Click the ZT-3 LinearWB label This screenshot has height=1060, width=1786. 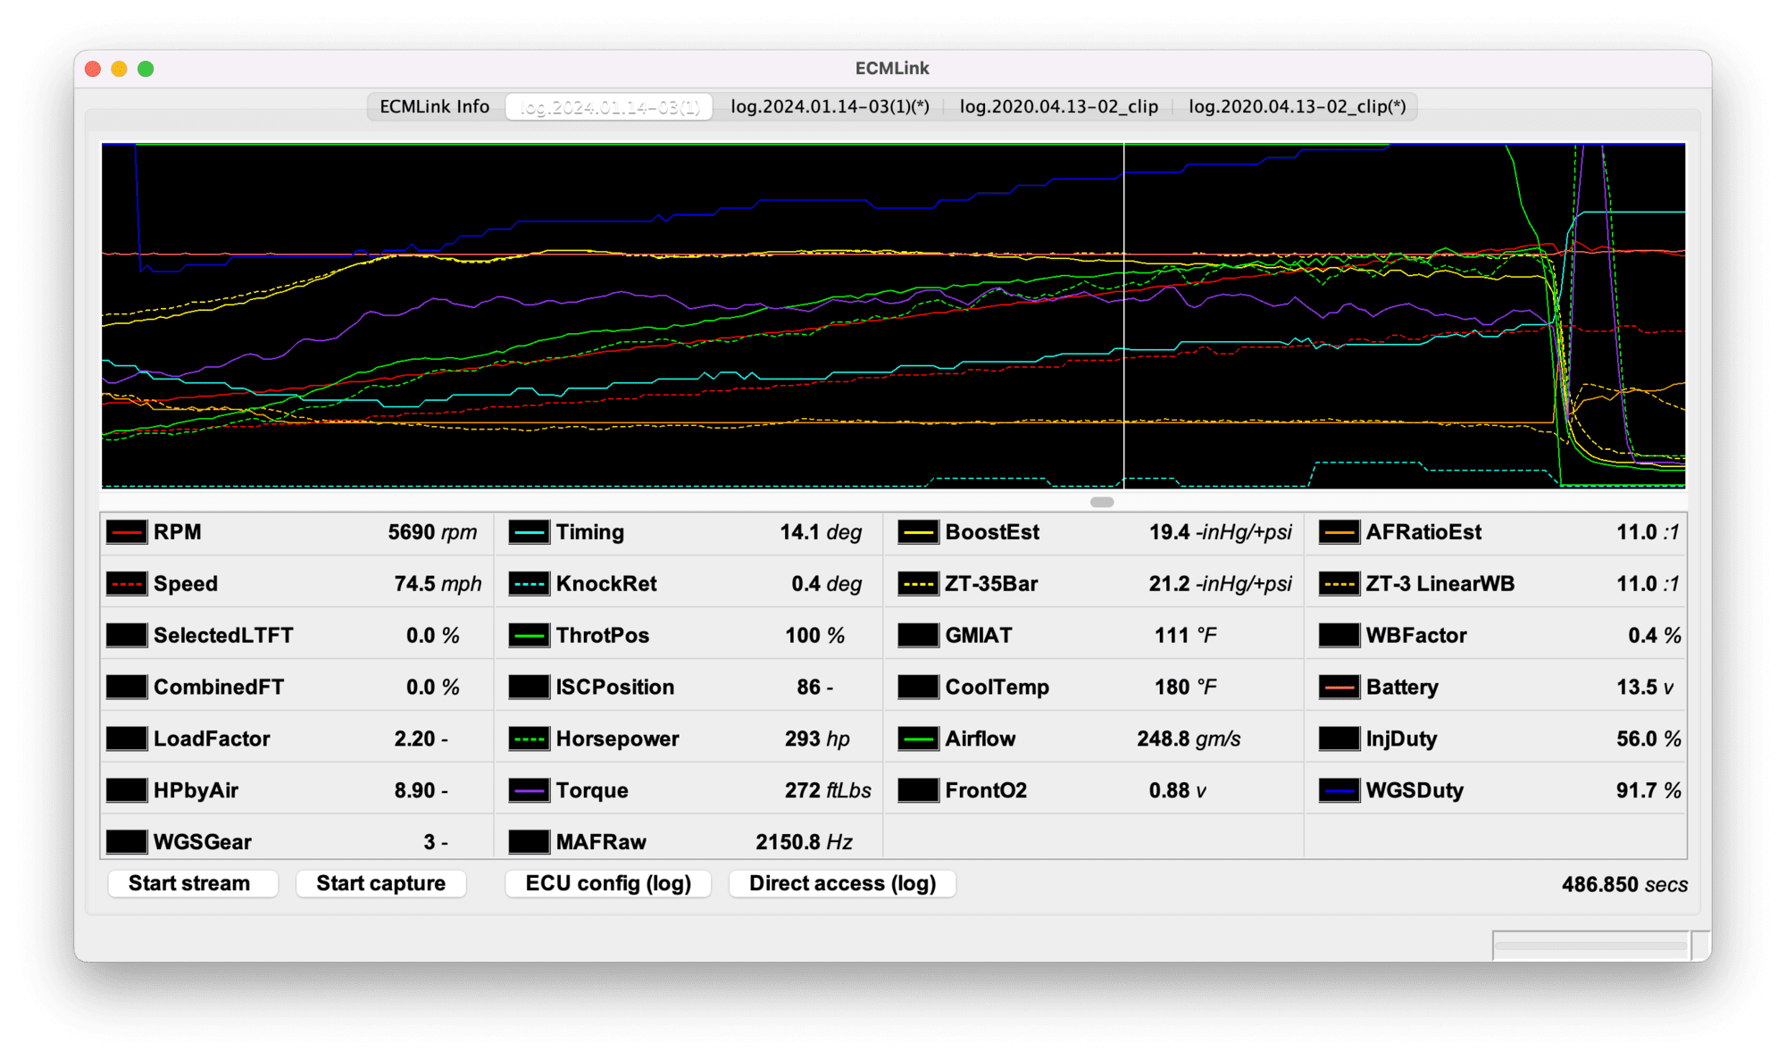[x=1440, y=584]
